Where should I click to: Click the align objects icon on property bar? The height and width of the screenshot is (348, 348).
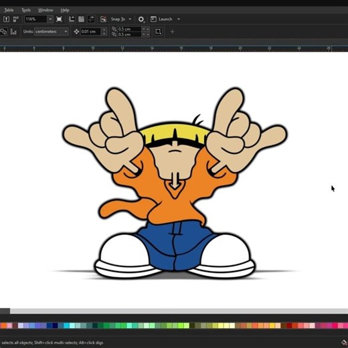click(13, 31)
